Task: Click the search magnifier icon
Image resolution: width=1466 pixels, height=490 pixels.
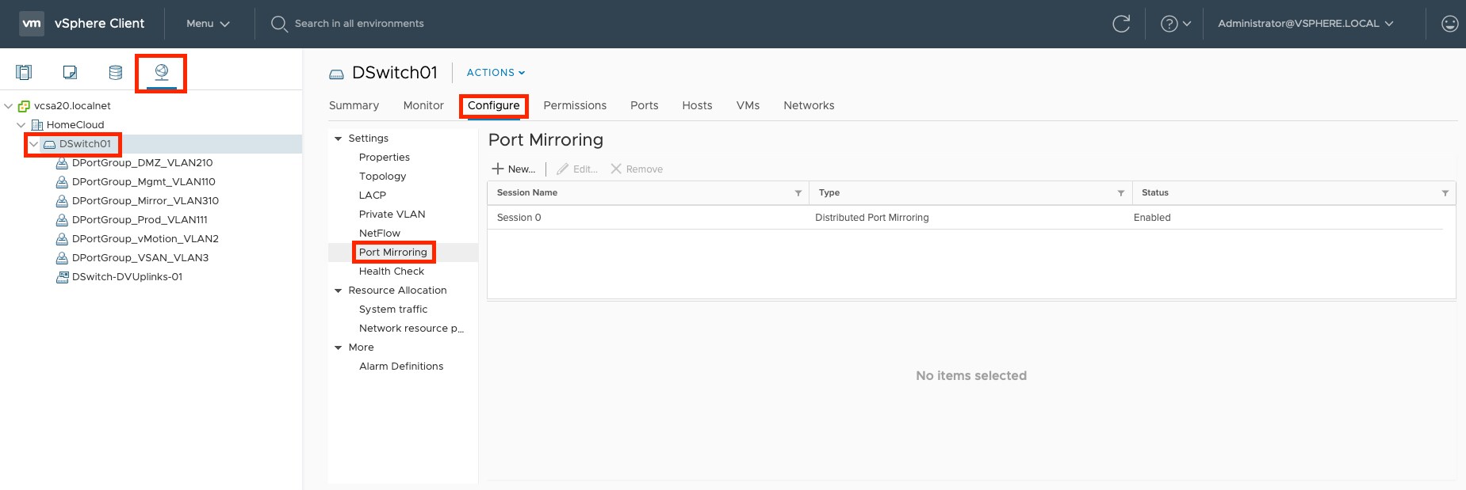Action: coord(279,24)
